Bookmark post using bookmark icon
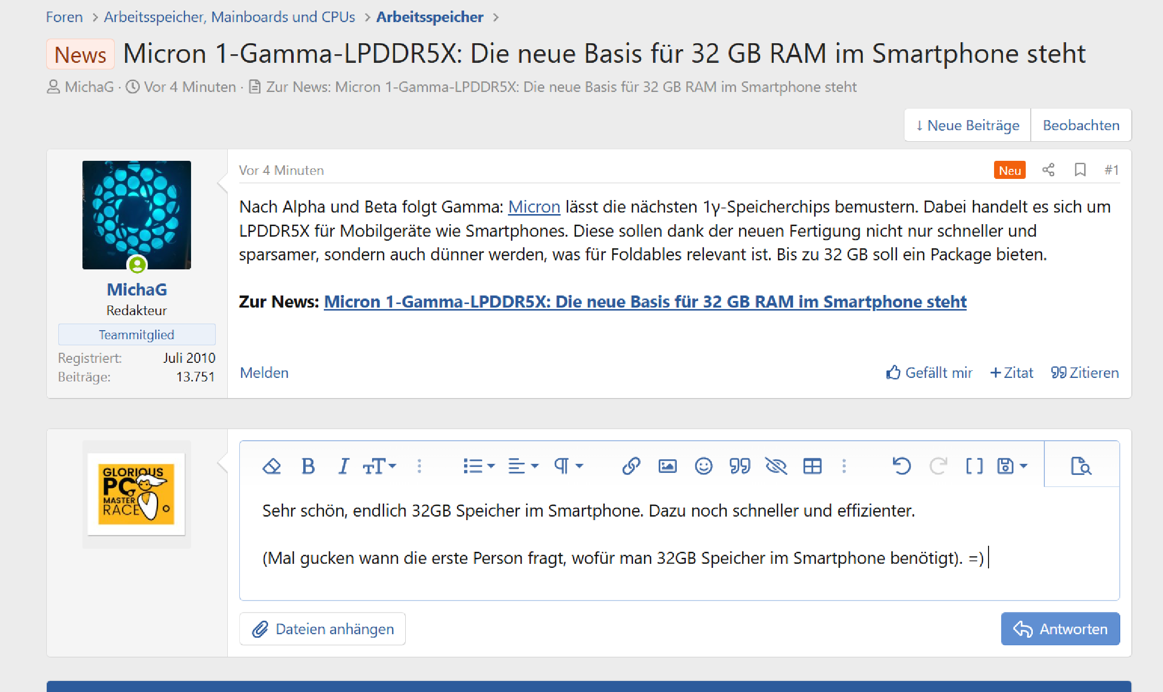 [x=1080, y=170]
